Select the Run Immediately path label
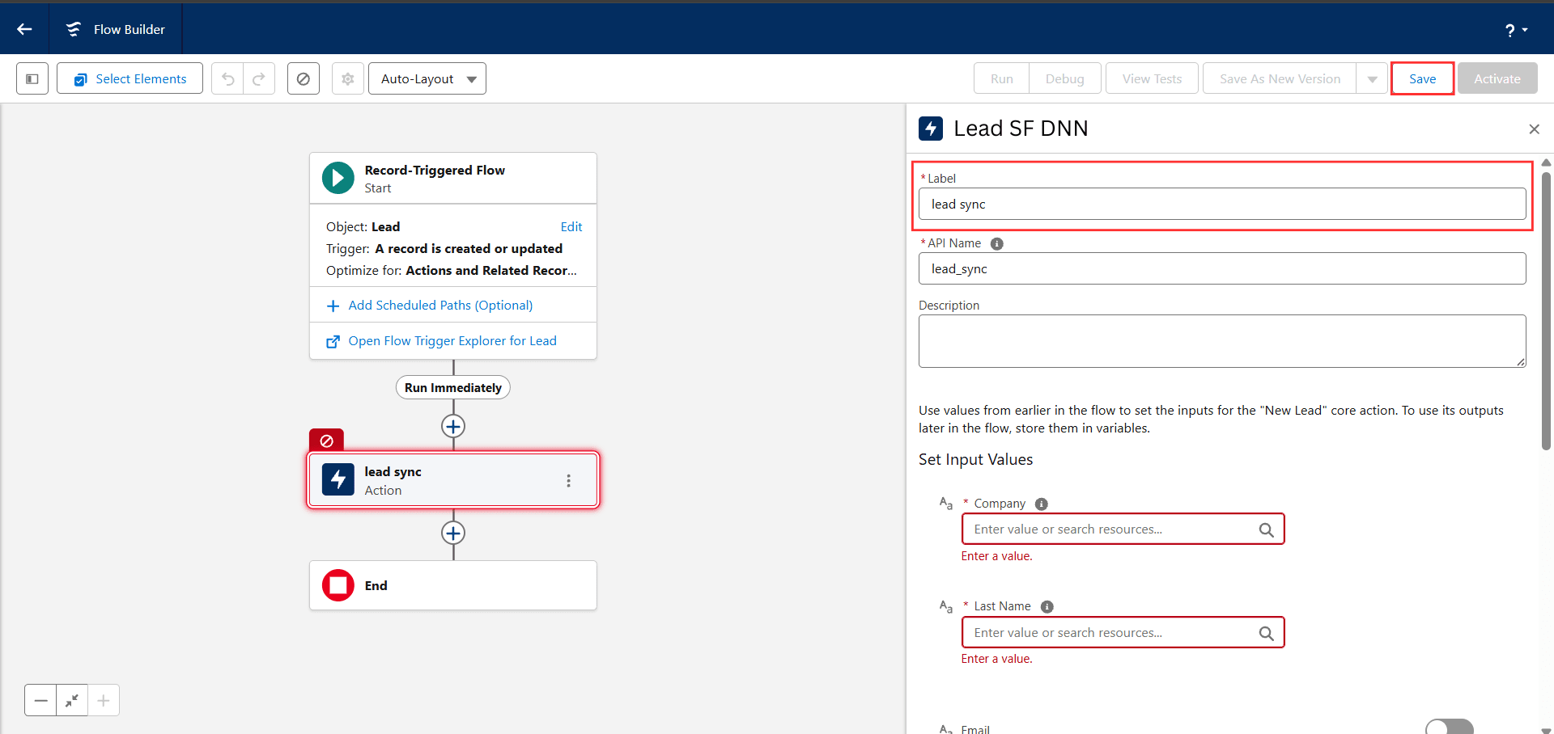This screenshot has height=734, width=1554. [453, 388]
